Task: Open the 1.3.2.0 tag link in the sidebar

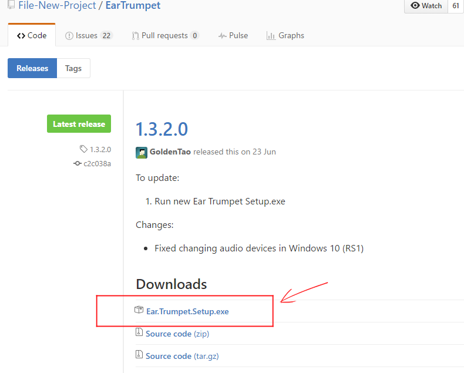Action: pos(100,150)
